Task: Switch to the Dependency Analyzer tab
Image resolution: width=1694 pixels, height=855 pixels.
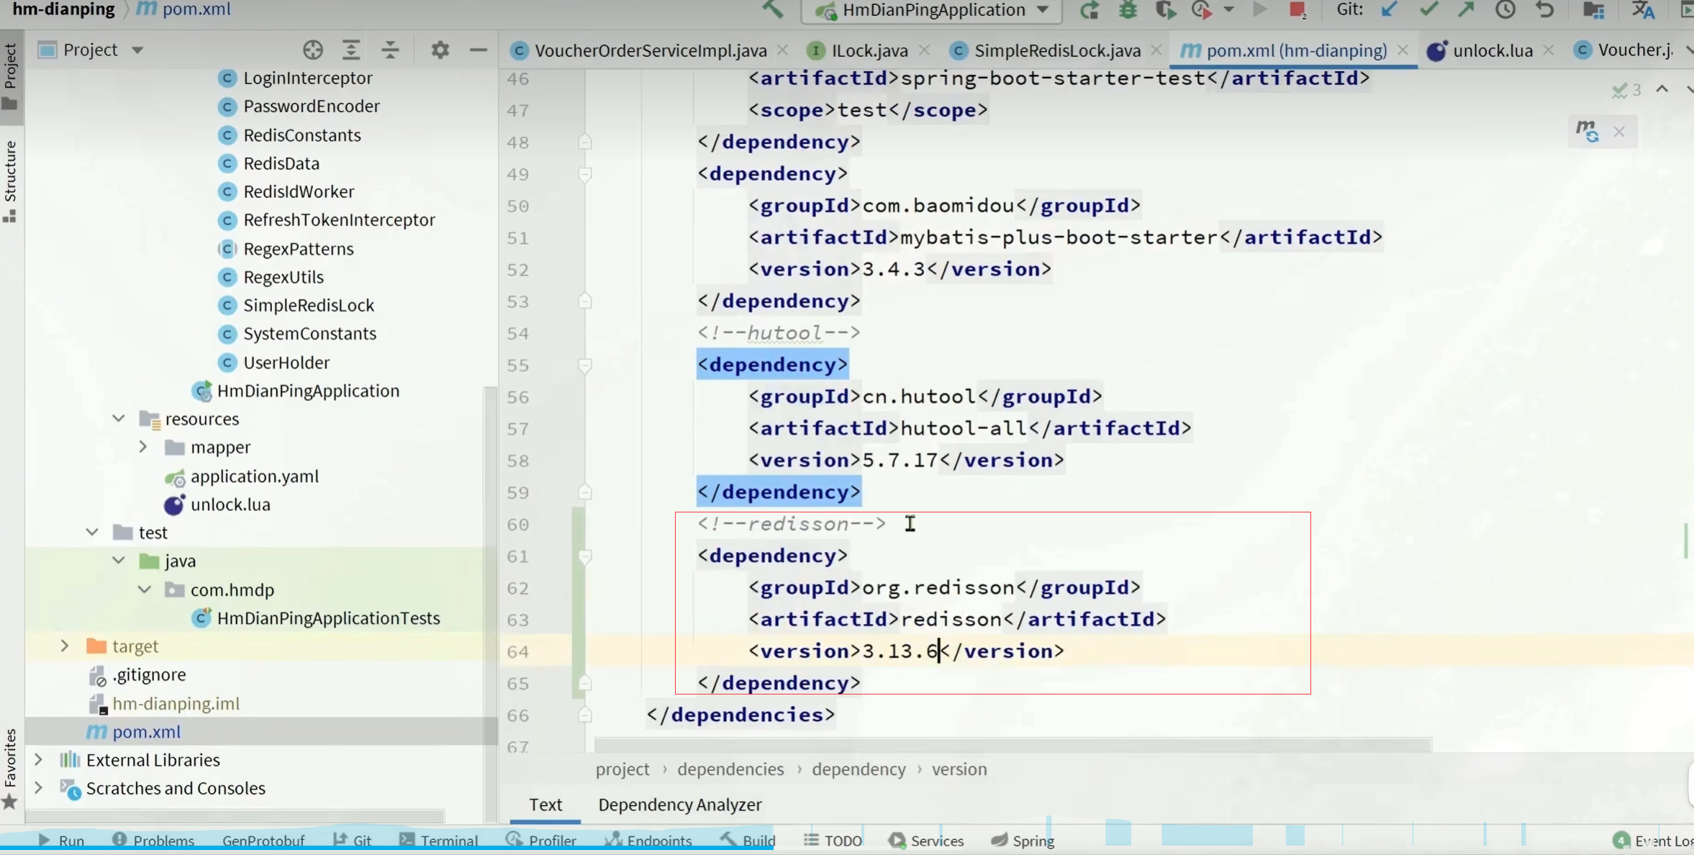Action: pos(679,805)
